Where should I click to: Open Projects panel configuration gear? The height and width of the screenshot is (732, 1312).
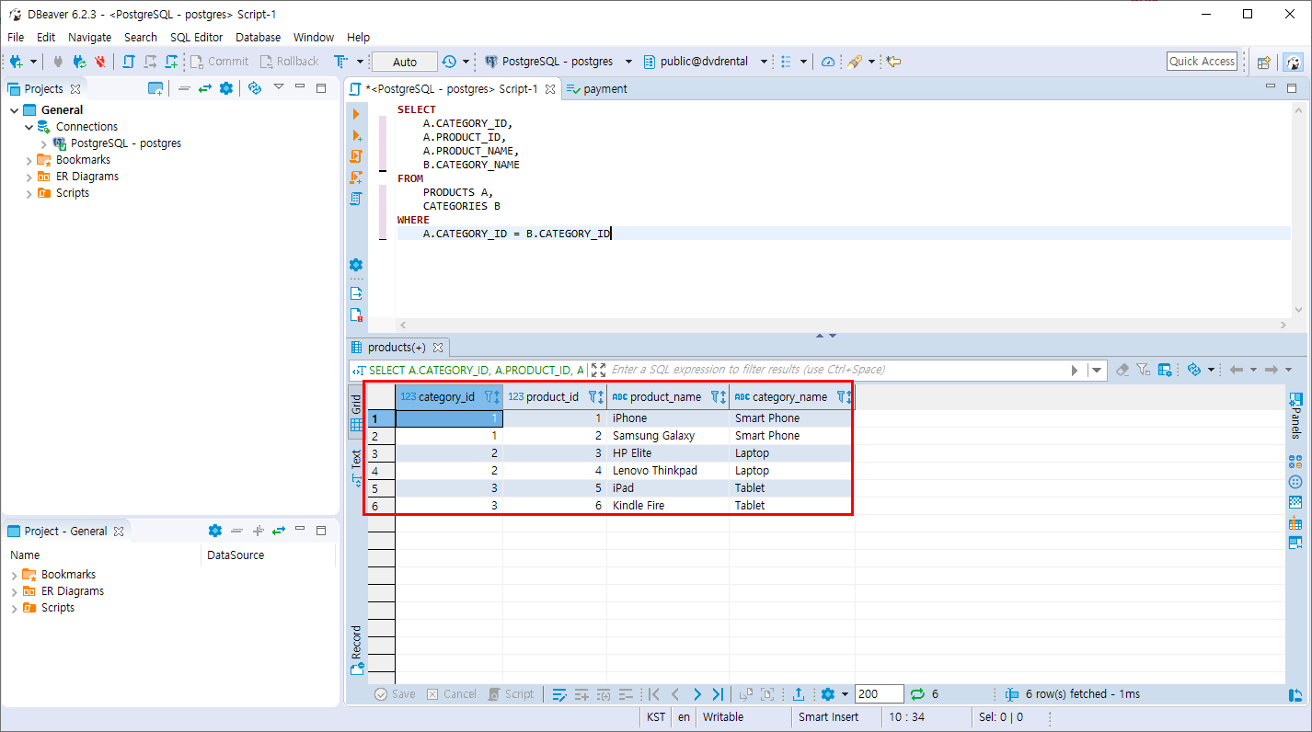[225, 88]
